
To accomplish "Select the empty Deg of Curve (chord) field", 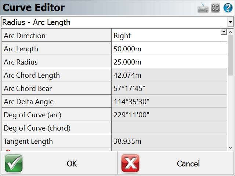I will (x=169, y=128).
